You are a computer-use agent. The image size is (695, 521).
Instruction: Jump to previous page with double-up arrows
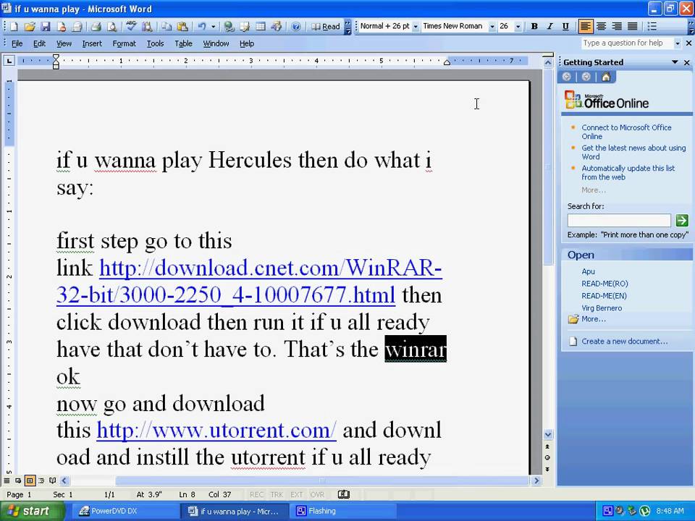[547, 446]
